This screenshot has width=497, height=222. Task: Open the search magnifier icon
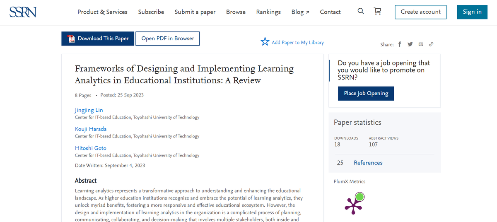click(x=361, y=12)
